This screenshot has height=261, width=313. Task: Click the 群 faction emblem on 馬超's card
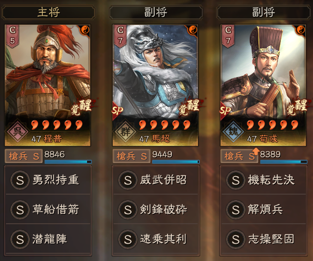(126, 131)
